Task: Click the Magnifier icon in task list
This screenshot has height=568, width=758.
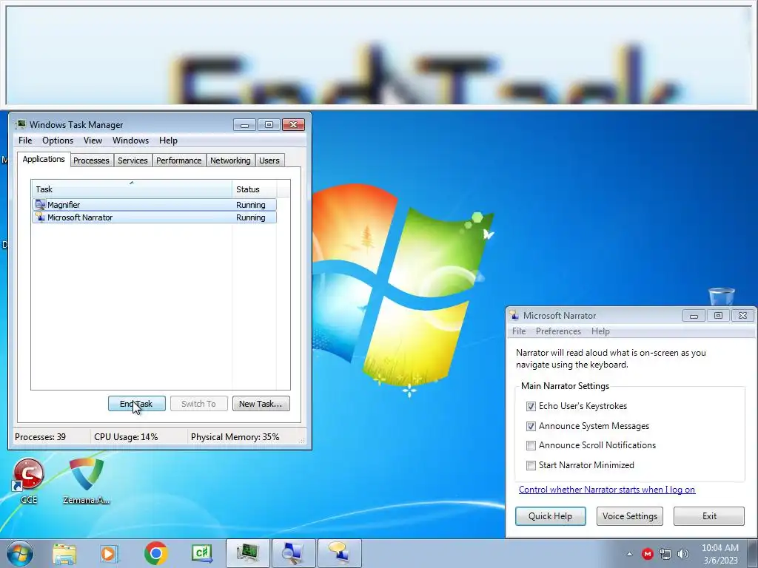Action: point(40,205)
